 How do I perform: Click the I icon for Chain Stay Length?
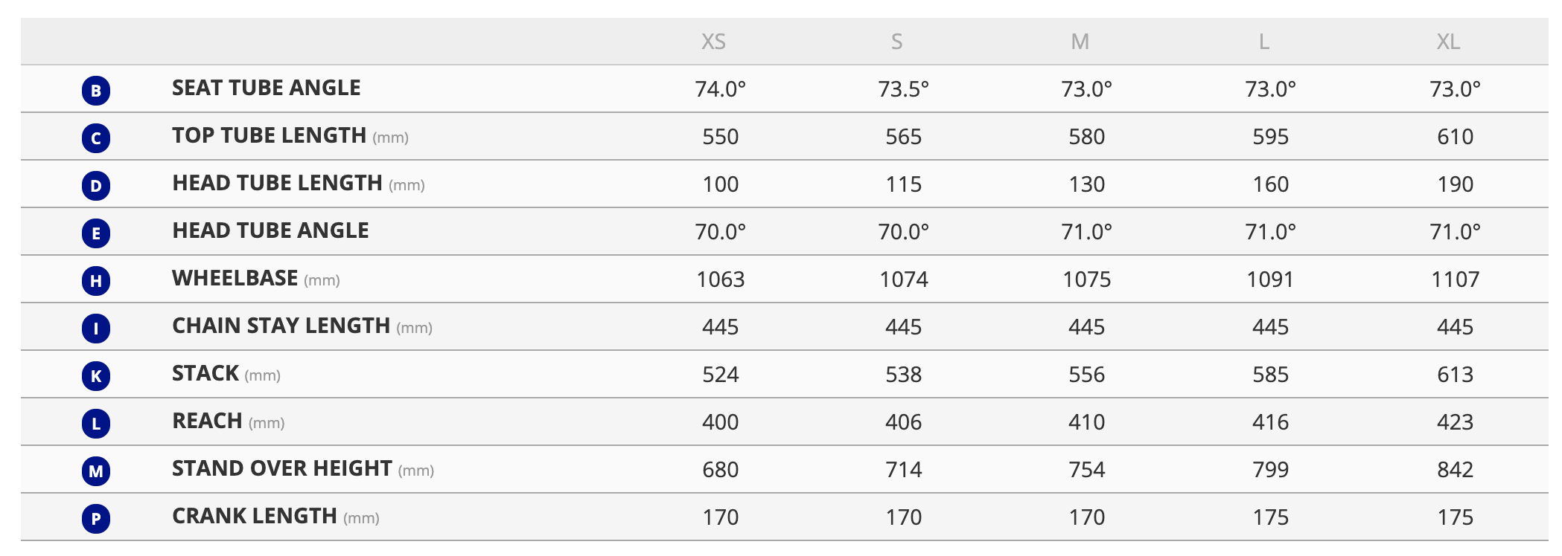pos(96,329)
